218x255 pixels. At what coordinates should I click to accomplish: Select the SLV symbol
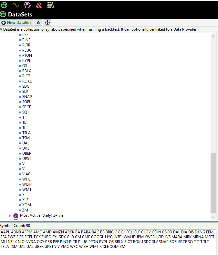[25, 92]
